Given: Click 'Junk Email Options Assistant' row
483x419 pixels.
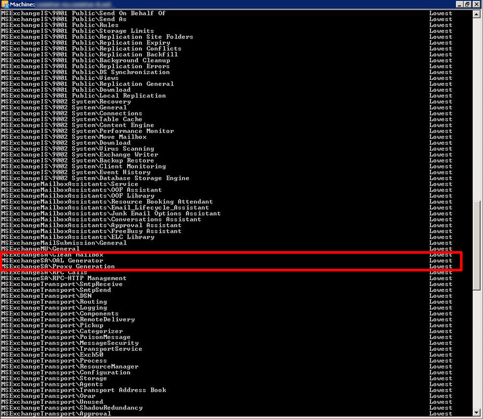Looking at the screenshot, I should pos(226,214).
